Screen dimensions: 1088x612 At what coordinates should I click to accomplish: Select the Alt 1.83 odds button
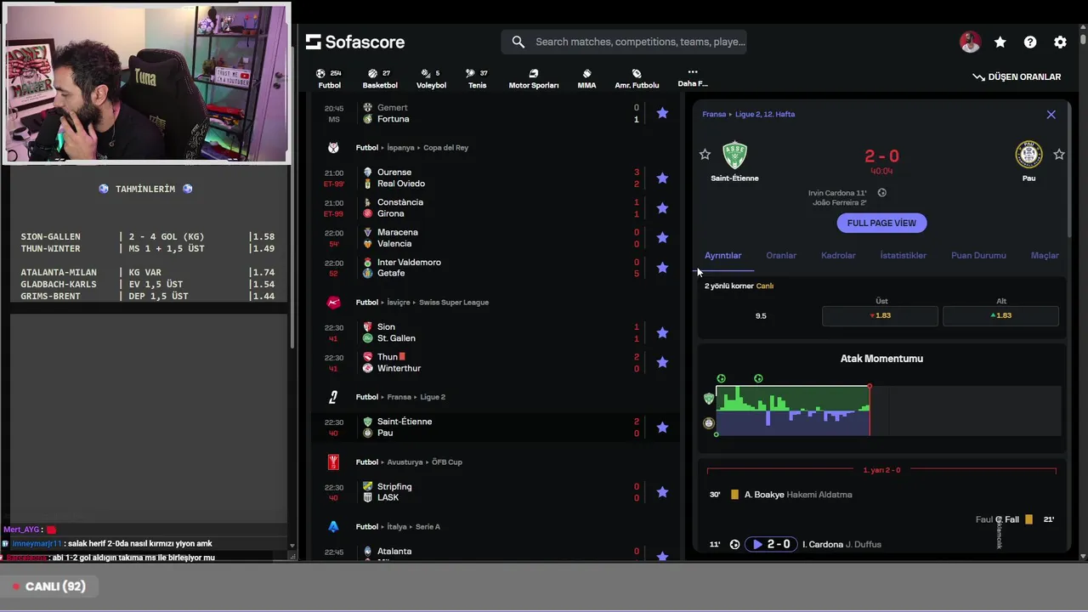click(x=1000, y=315)
